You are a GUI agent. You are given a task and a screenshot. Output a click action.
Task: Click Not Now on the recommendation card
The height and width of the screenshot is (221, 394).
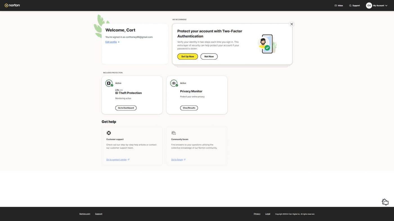coord(209,56)
